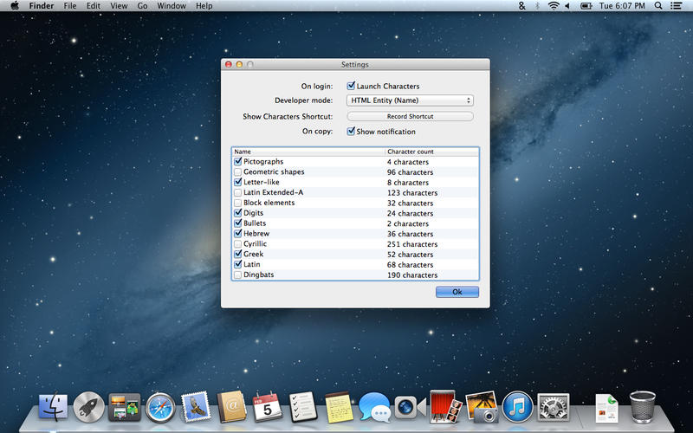This screenshot has height=433, width=693.
Task: Close the Settings window red button
Action: (229, 64)
